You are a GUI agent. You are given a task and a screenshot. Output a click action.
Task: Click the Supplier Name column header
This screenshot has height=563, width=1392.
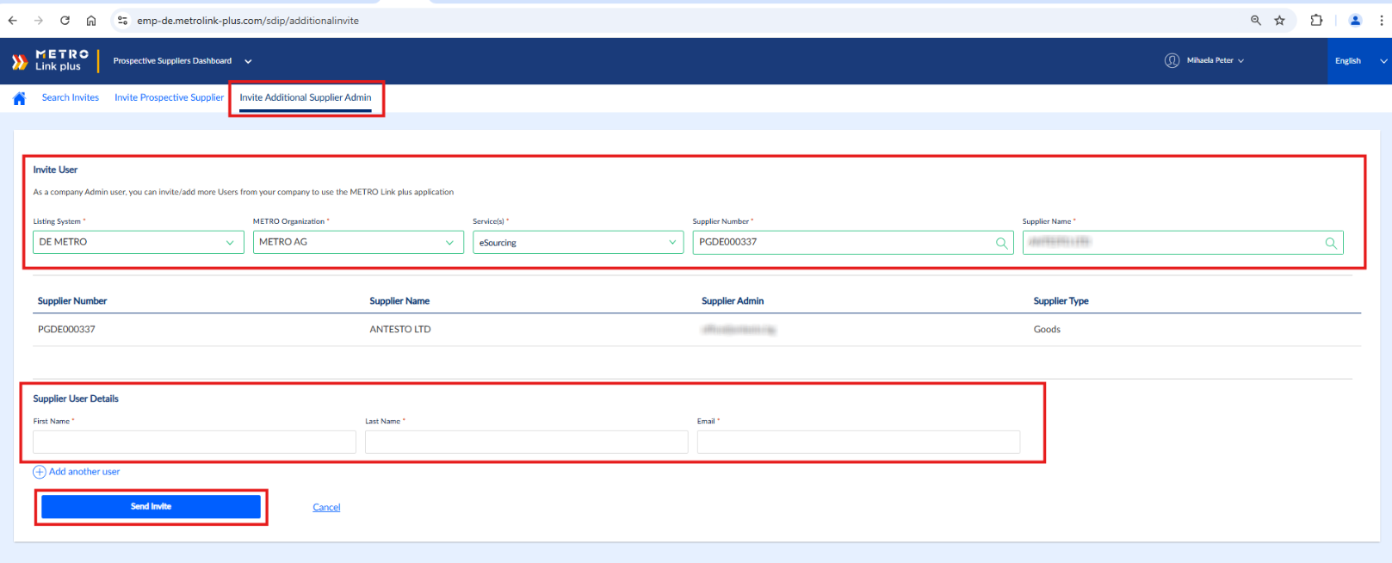click(399, 301)
